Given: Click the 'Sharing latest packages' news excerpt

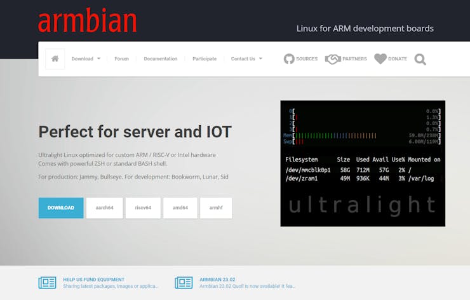Looking at the screenshot, I should pyautogui.click(x=111, y=286).
